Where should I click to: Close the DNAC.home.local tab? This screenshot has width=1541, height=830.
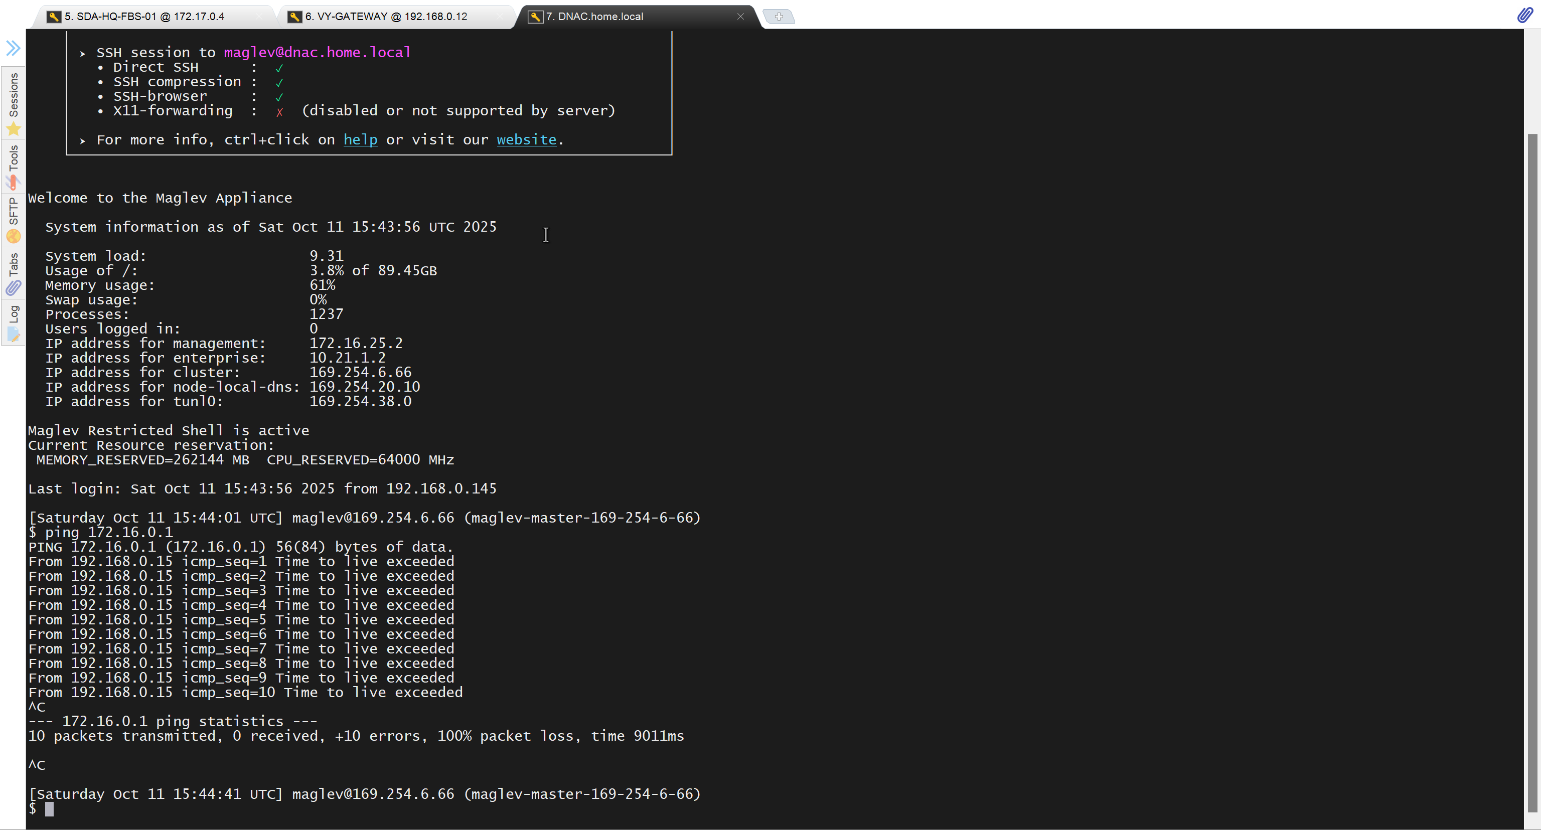[x=740, y=16]
